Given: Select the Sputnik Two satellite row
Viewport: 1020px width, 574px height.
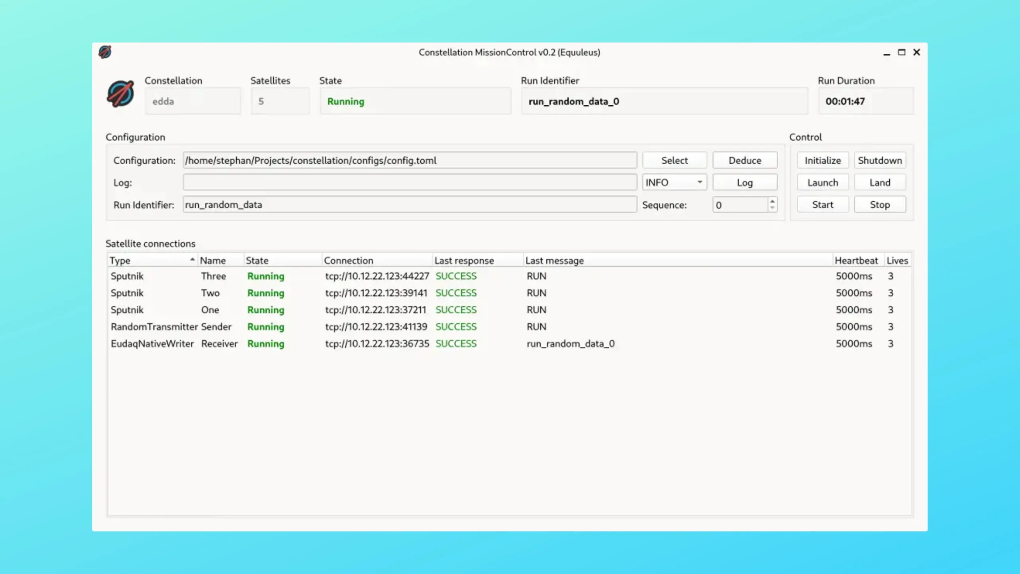Looking at the screenshot, I should (x=509, y=293).
